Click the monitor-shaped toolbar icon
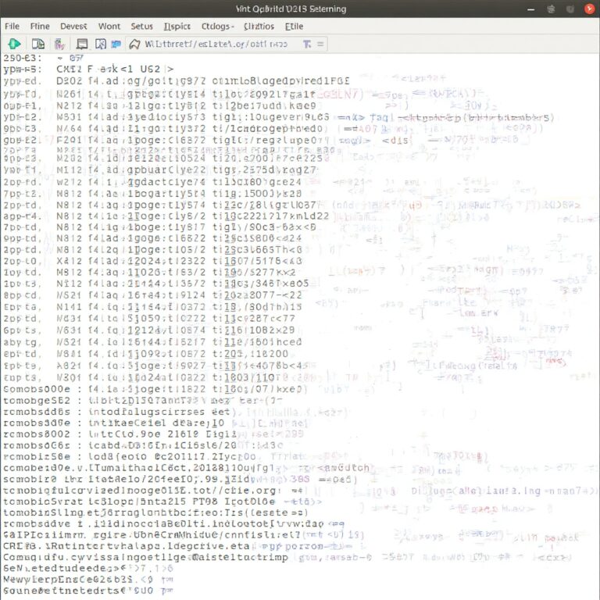Image resolution: width=600 pixels, height=600 pixels. [82, 44]
